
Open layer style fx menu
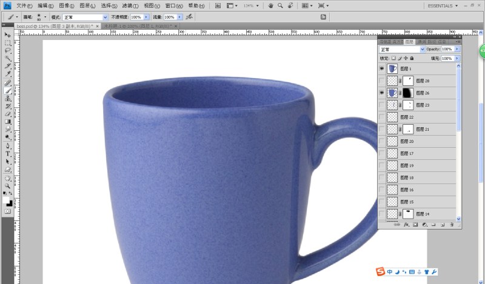click(x=406, y=225)
